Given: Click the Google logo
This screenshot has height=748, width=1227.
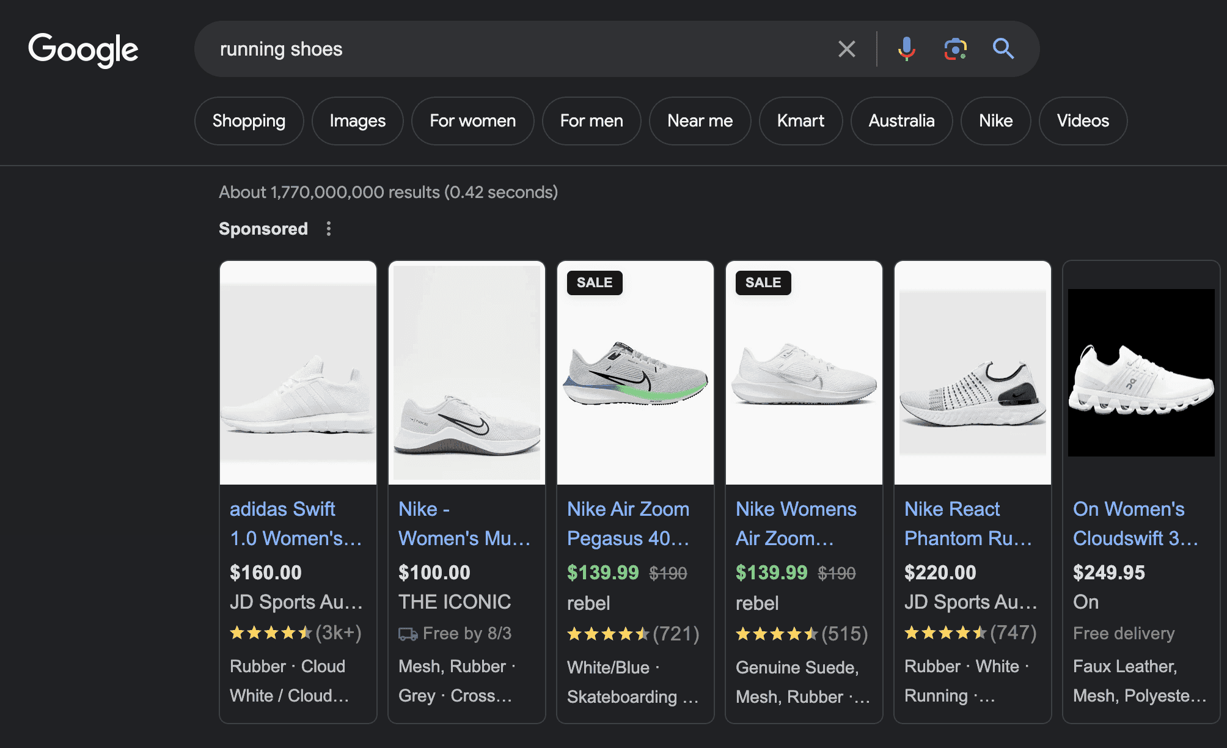Looking at the screenshot, I should tap(84, 50).
